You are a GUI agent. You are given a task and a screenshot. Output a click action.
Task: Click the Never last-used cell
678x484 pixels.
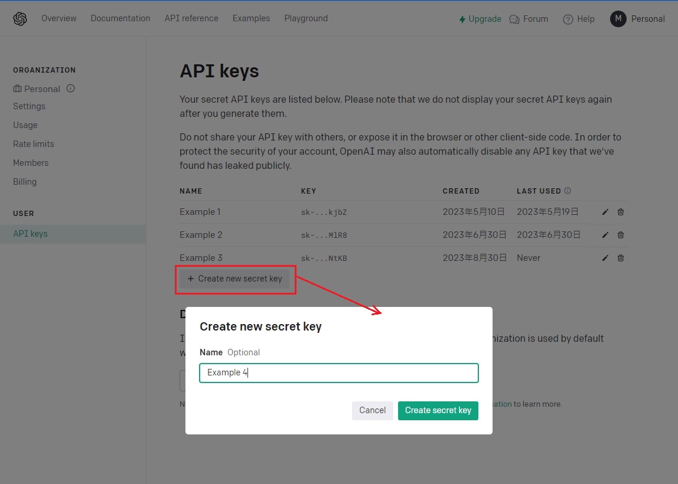[x=529, y=258]
